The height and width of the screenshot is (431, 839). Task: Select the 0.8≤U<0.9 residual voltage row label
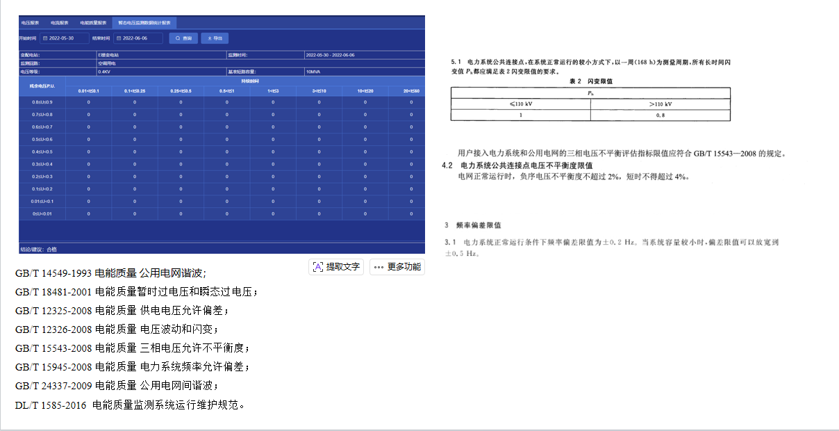42,102
